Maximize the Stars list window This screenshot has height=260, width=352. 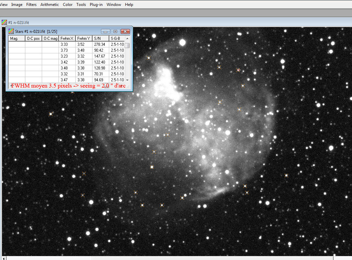[x=115, y=32]
